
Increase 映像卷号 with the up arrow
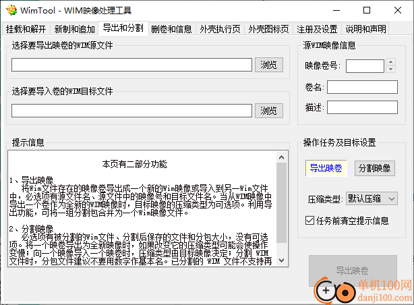click(x=390, y=62)
